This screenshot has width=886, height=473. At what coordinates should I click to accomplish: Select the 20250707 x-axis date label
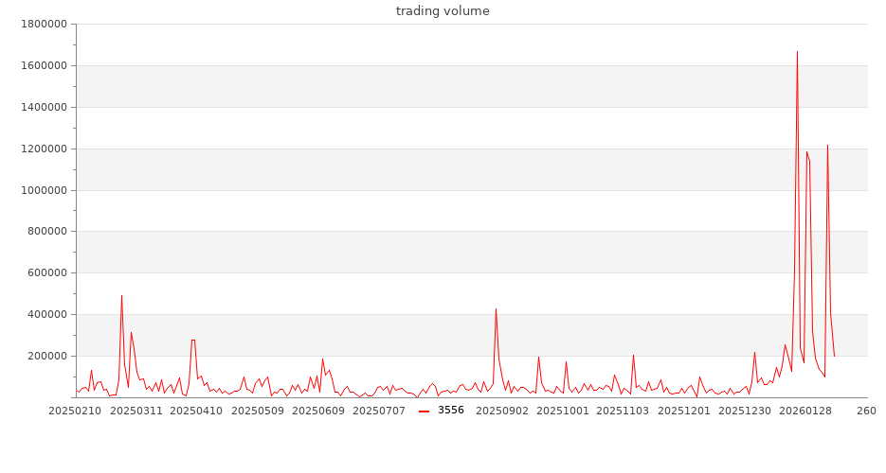pyautogui.click(x=379, y=411)
